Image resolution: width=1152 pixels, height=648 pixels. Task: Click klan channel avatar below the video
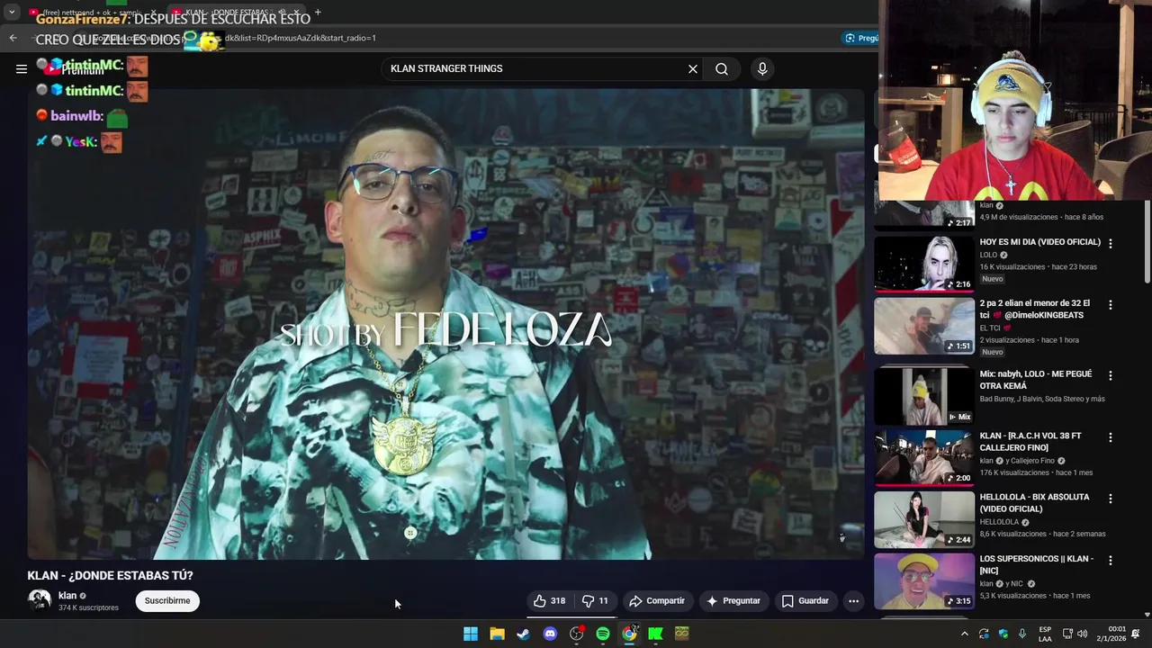pos(40,600)
